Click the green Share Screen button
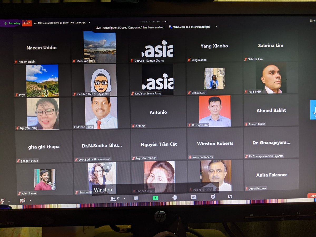The image size is (316, 237). [x=155, y=198]
